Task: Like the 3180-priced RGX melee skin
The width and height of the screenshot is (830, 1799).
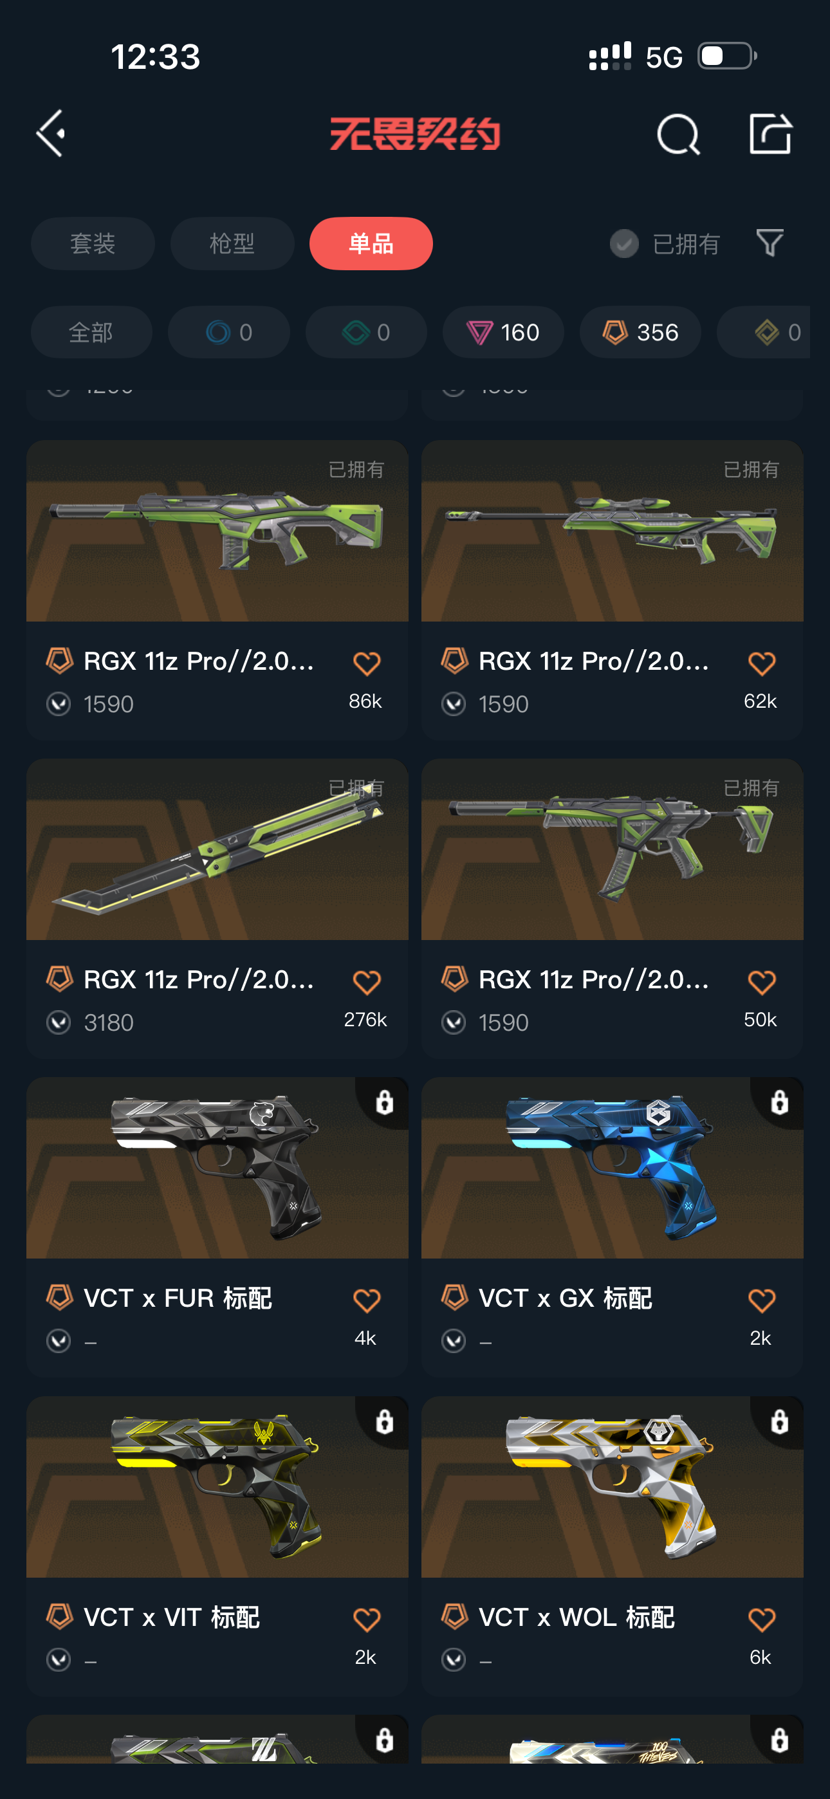Action: coord(366,982)
